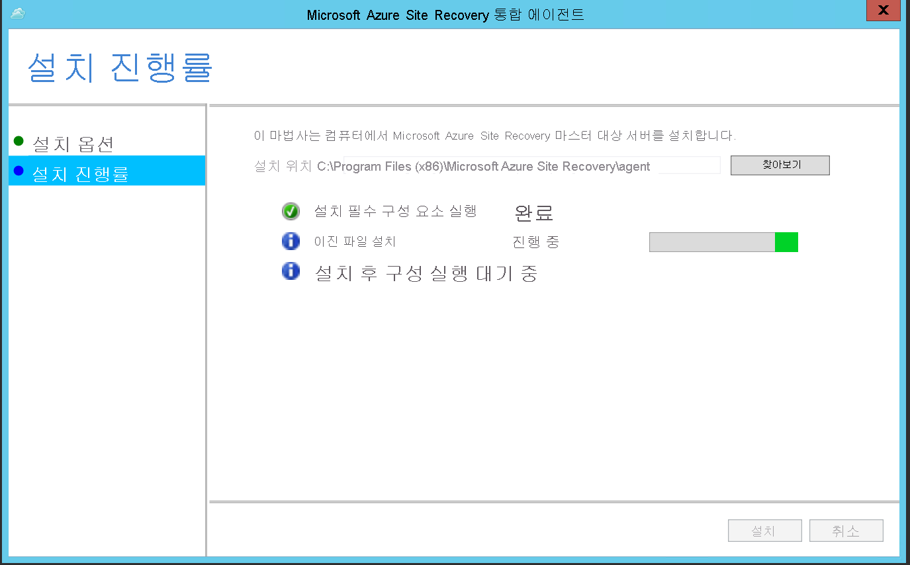This screenshot has width=910, height=565.
Task: Click the binary install progress bar
Action: 723,242
